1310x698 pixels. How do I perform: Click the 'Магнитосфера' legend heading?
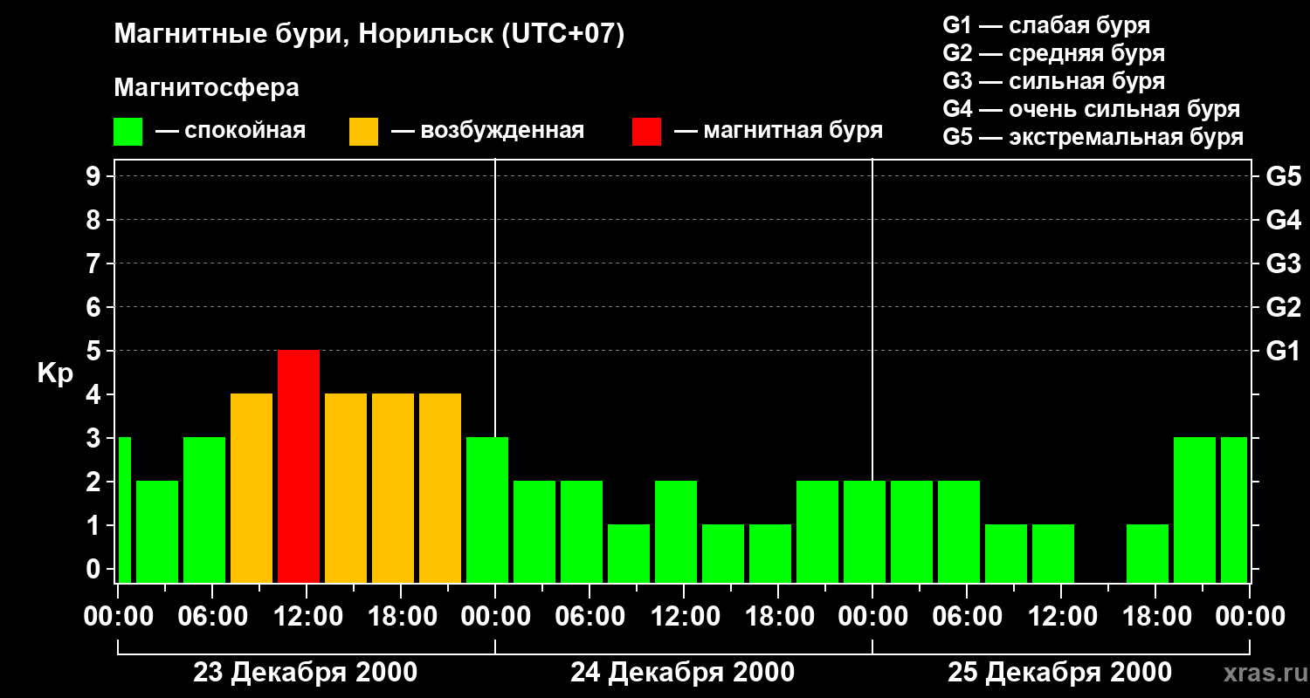click(207, 88)
